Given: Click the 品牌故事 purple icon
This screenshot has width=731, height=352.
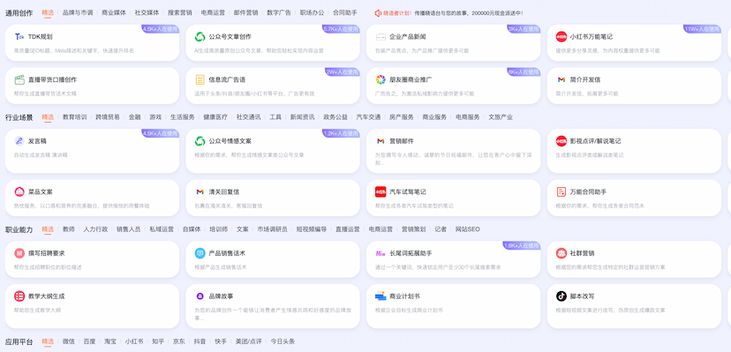Looking at the screenshot, I should coord(200,296).
